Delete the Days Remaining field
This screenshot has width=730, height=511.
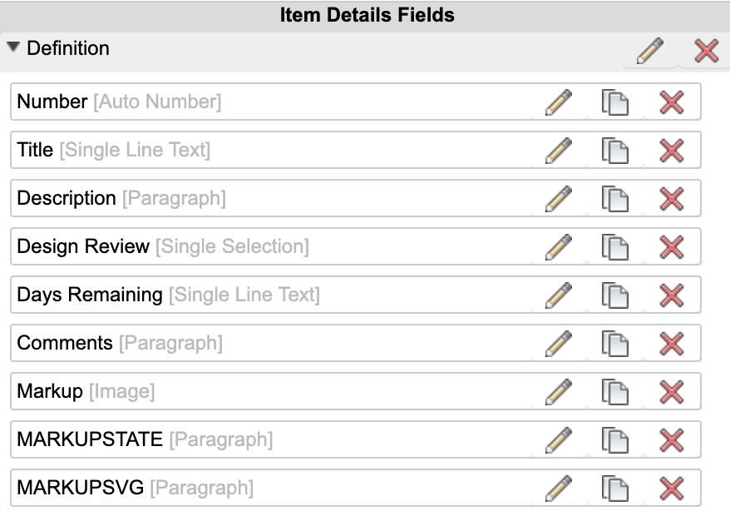(x=671, y=295)
